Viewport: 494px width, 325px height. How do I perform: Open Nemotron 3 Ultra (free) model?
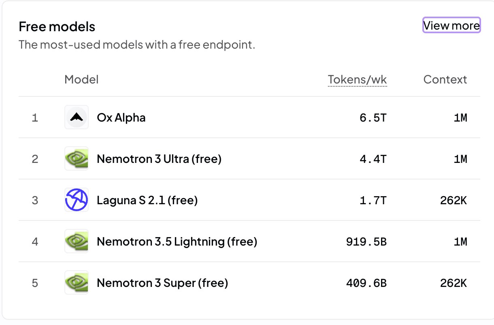pyautogui.click(x=159, y=159)
